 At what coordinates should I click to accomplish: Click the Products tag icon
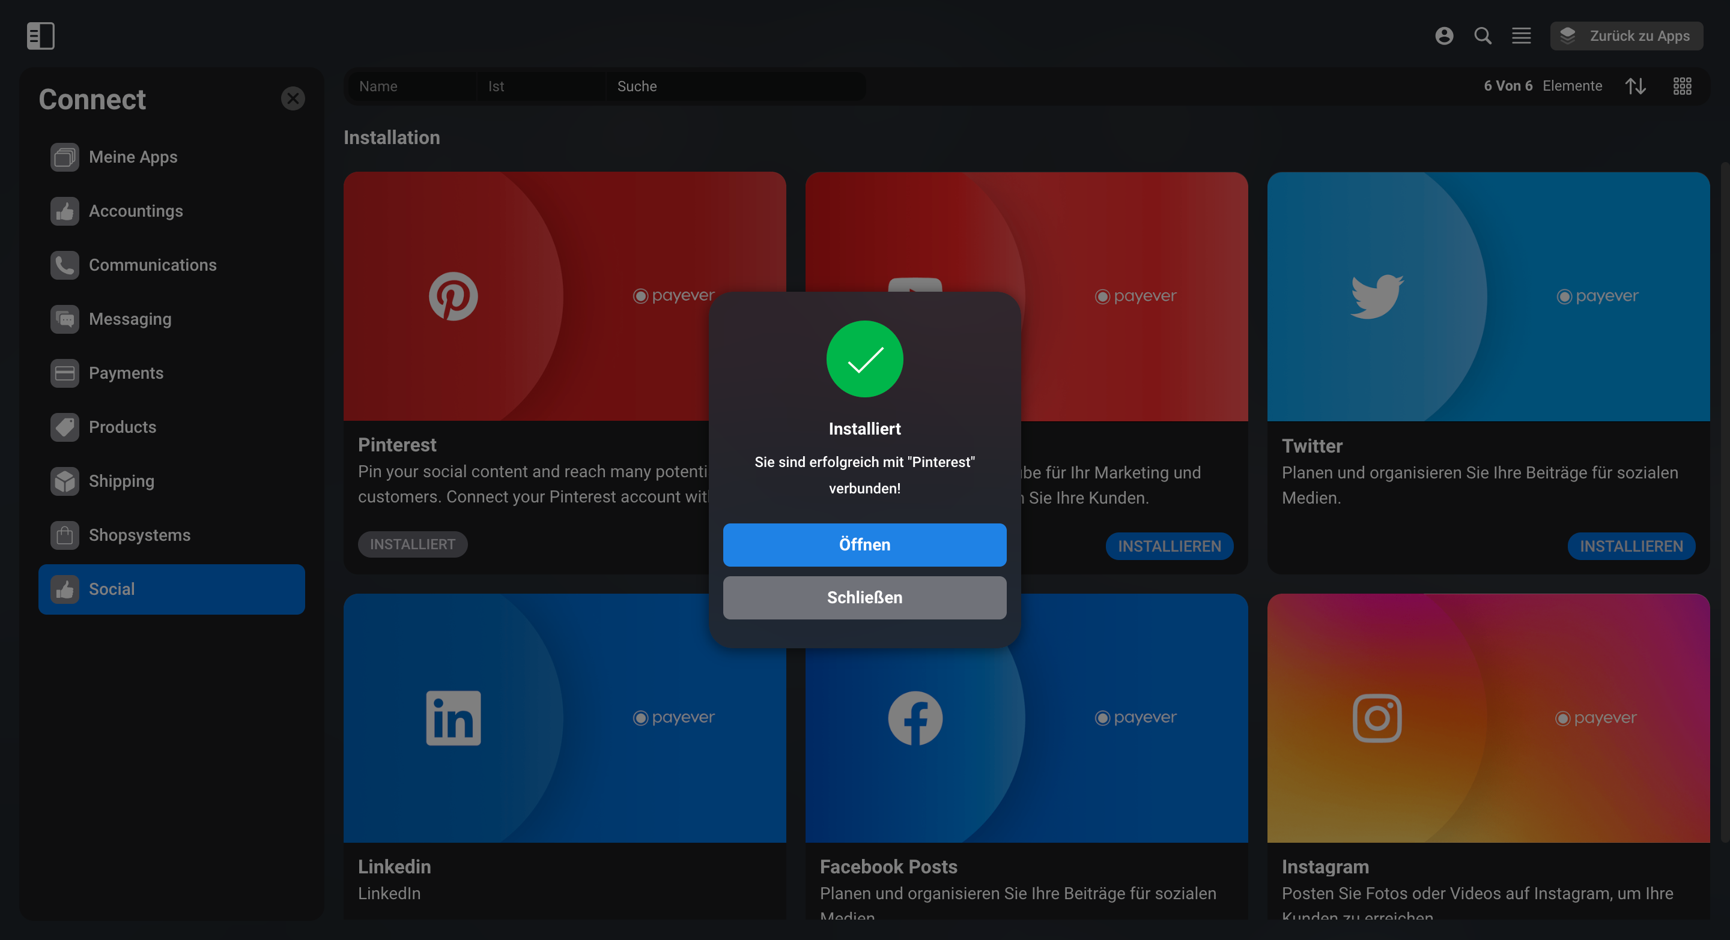(x=64, y=427)
